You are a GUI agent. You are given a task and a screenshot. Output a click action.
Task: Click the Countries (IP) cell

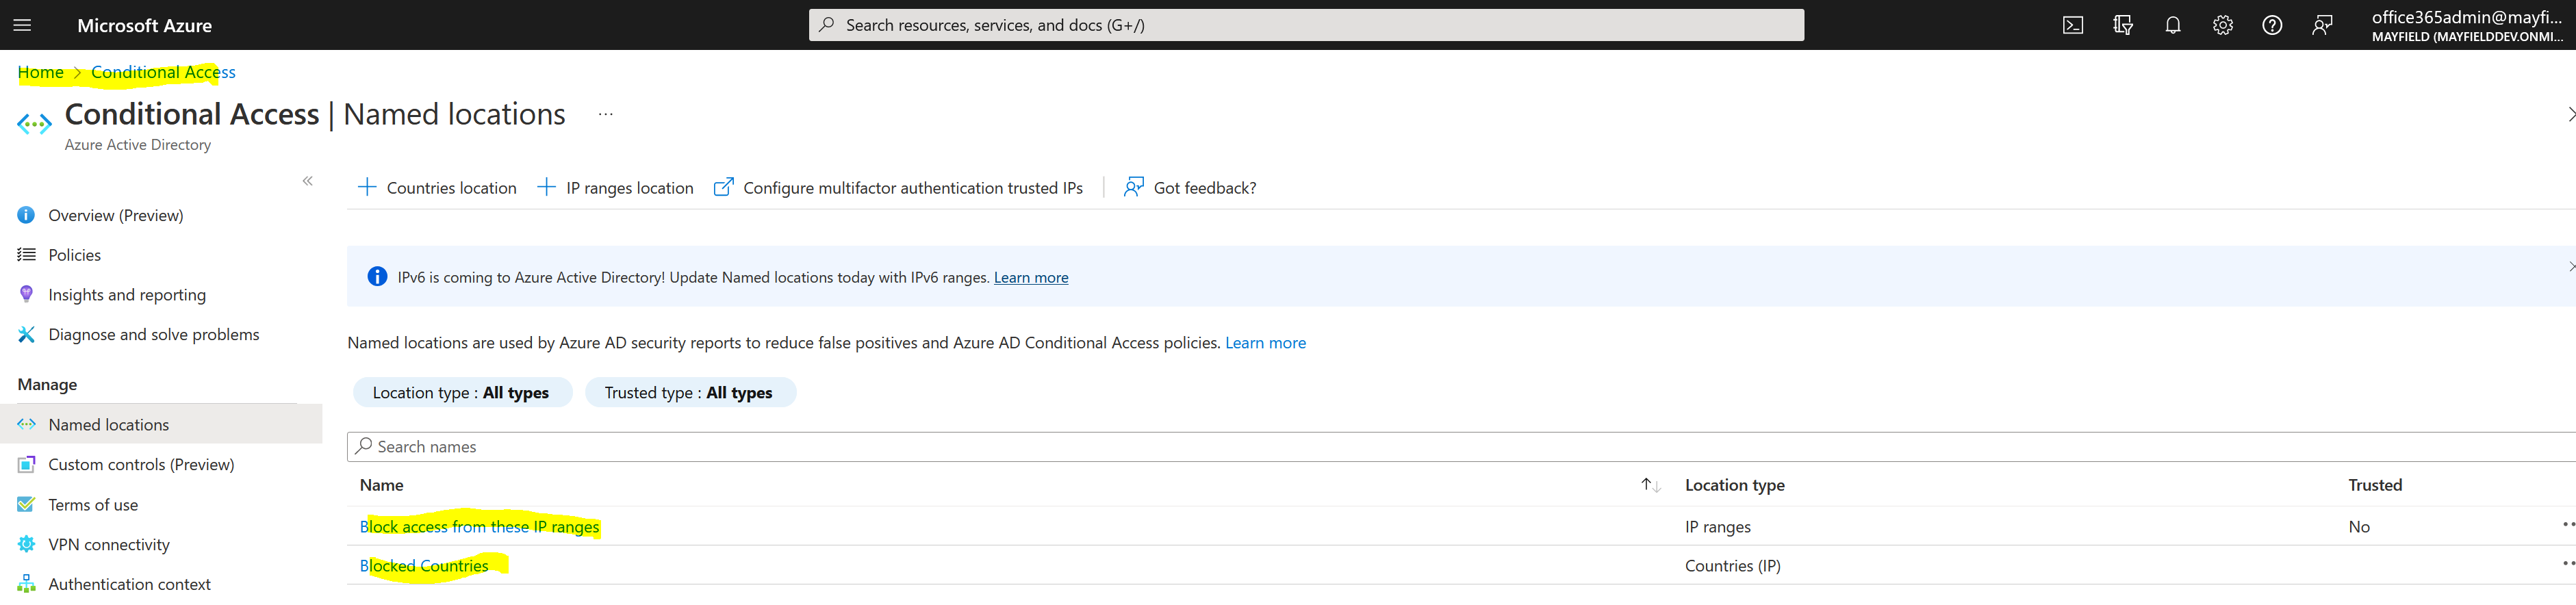point(1732,565)
